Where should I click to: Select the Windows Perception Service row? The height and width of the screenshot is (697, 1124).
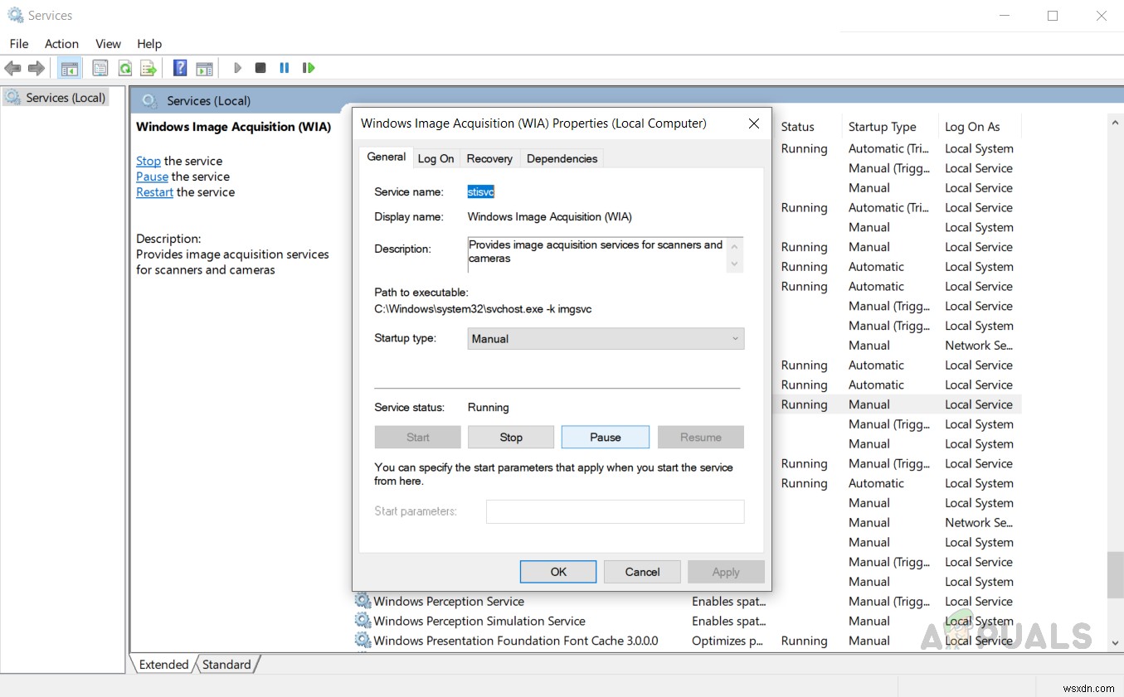[x=448, y=602]
